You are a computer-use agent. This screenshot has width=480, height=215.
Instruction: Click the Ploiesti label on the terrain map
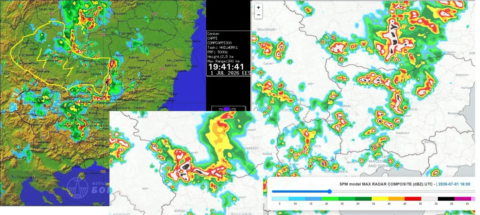pos(120,13)
